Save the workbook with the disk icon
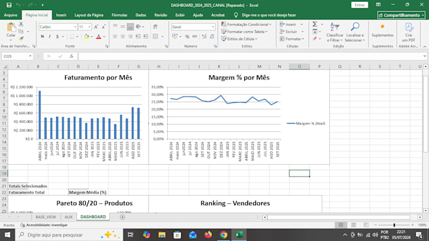The width and height of the screenshot is (429, 241). click(x=9, y=5)
